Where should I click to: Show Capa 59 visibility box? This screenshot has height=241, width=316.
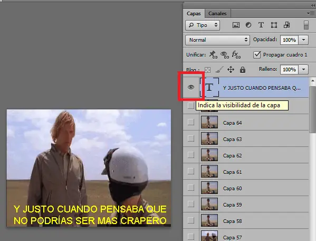coord(190,204)
